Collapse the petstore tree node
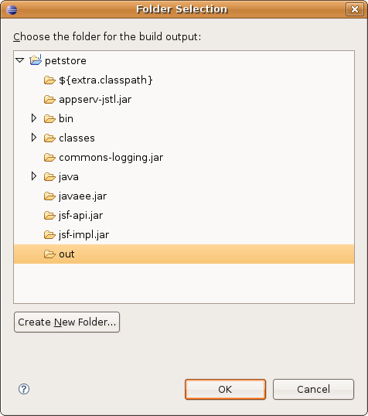This screenshot has width=368, height=416. click(20, 60)
